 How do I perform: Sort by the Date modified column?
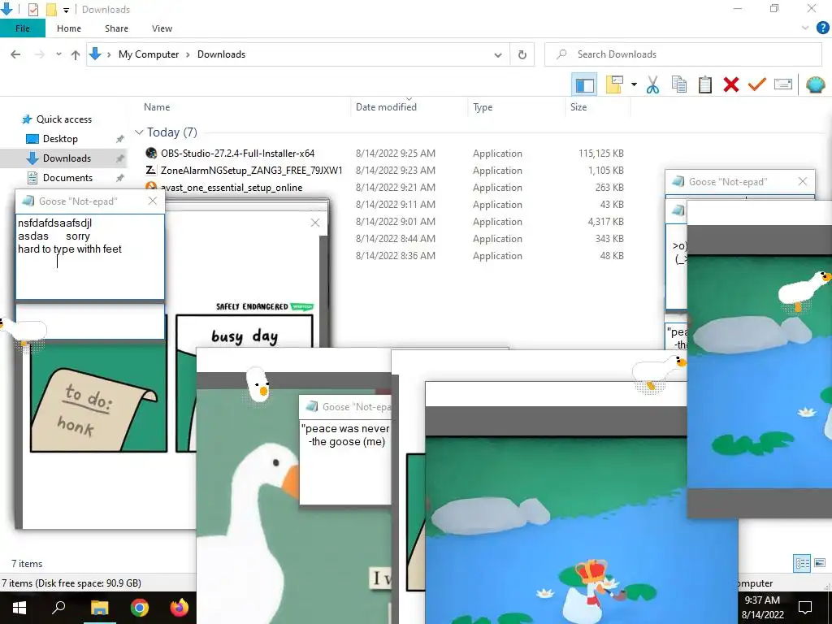point(386,107)
